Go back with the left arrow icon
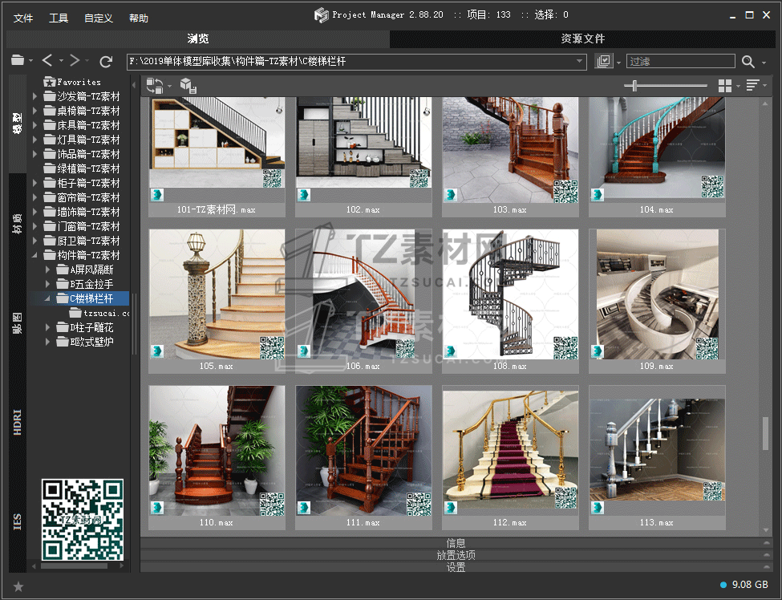This screenshot has height=600, width=782. (x=47, y=61)
